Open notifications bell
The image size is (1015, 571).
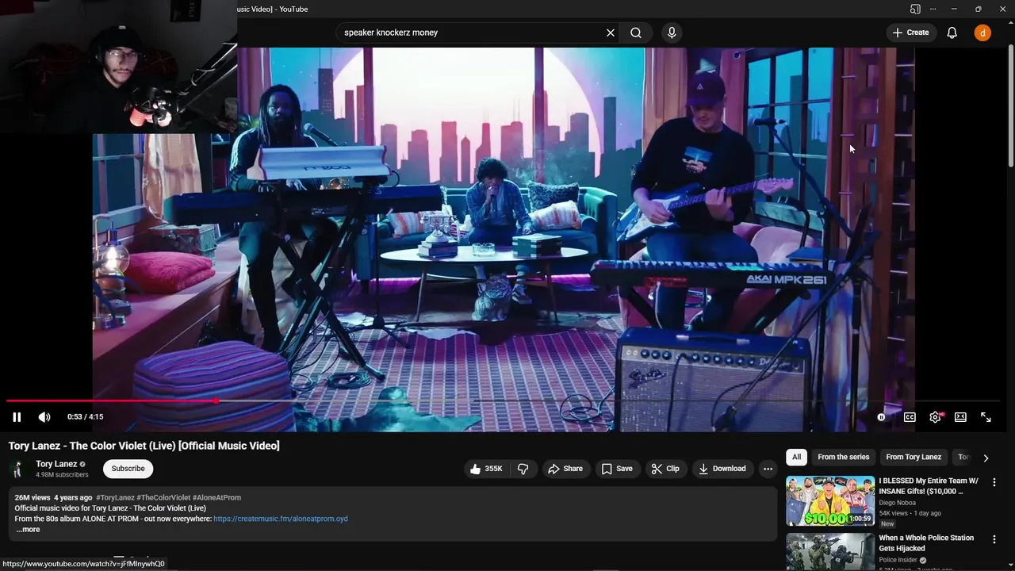(952, 33)
